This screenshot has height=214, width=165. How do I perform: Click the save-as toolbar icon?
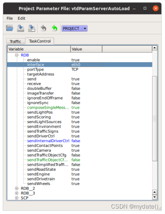(32, 28)
